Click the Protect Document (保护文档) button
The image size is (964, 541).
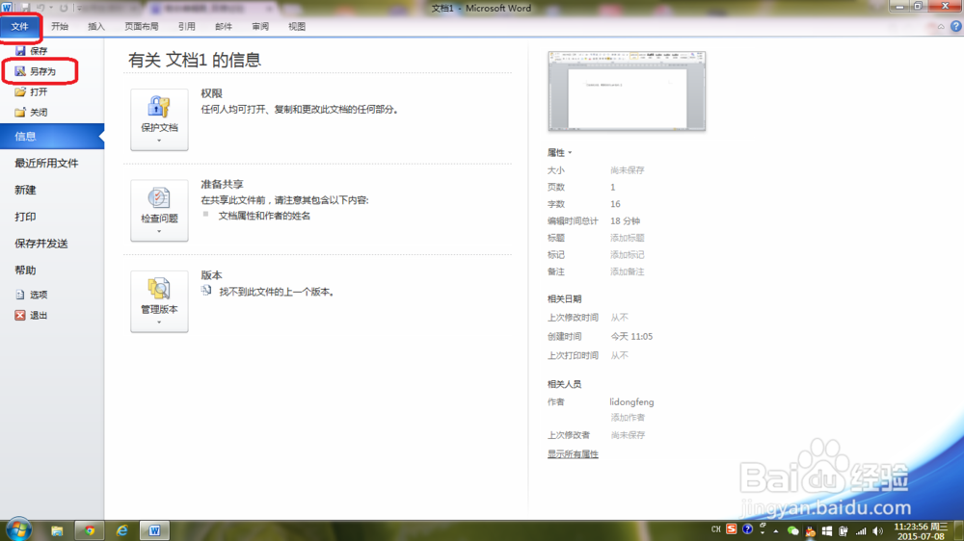click(x=159, y=119)
